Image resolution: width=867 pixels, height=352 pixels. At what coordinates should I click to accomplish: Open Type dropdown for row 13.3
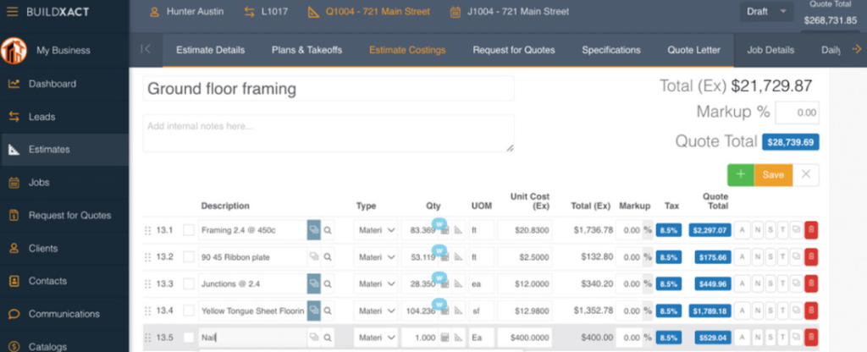[x=375, y=284]
